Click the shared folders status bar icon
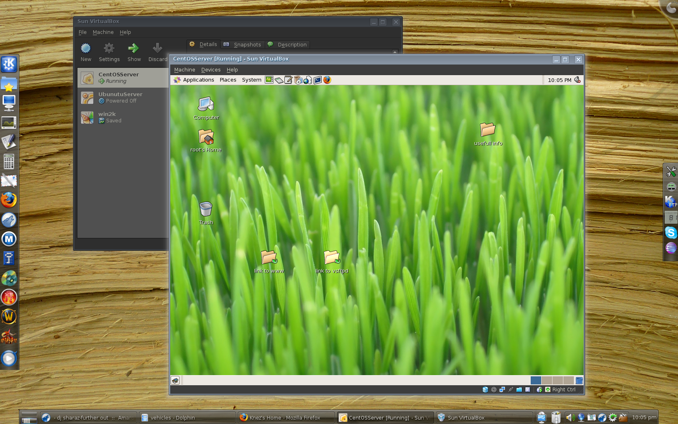Image resolution: width=678 pixels, height=424 pixels. click(x=519, y=390)
